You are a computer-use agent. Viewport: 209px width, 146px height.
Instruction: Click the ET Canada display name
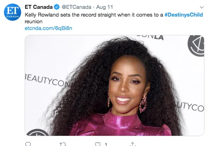[x=38, y=7]
